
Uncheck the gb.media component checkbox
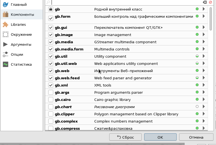(x=51, y=42)
